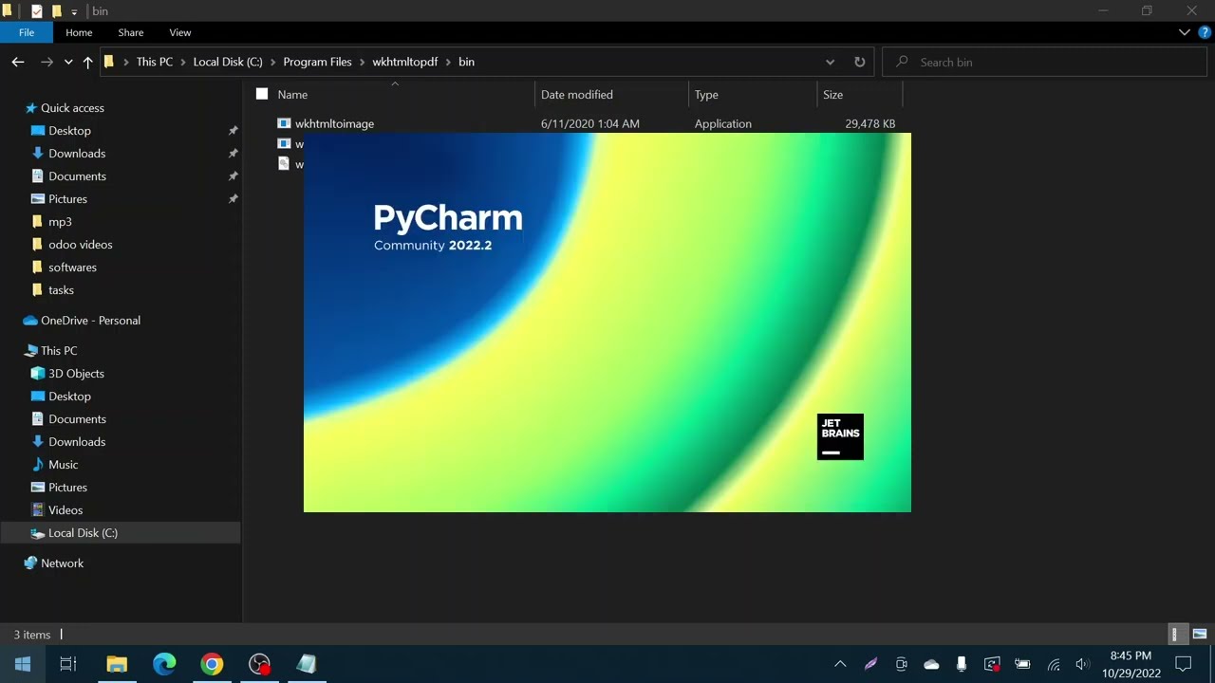
Task: Click the wkhtmltoimage application icon
Action: tap(284, 123)
